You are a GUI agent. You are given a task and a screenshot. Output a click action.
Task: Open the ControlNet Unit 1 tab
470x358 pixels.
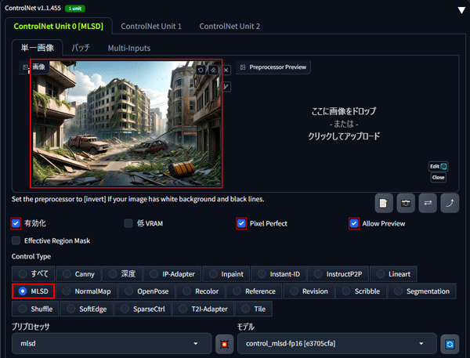[151, 27]
